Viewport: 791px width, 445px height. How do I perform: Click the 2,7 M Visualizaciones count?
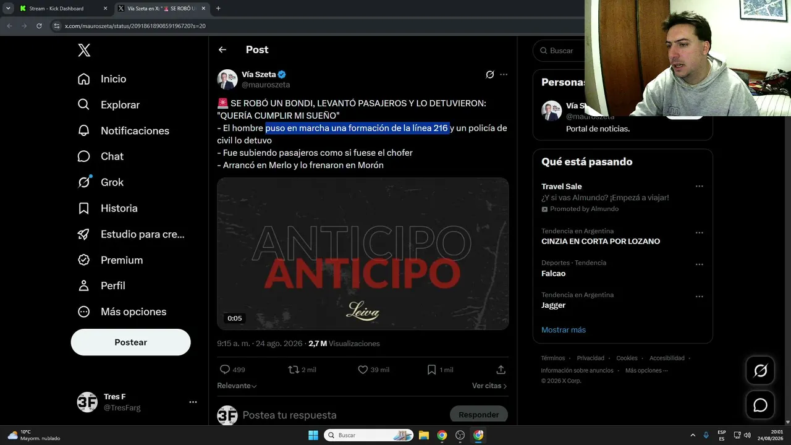[x=344, y=344]
